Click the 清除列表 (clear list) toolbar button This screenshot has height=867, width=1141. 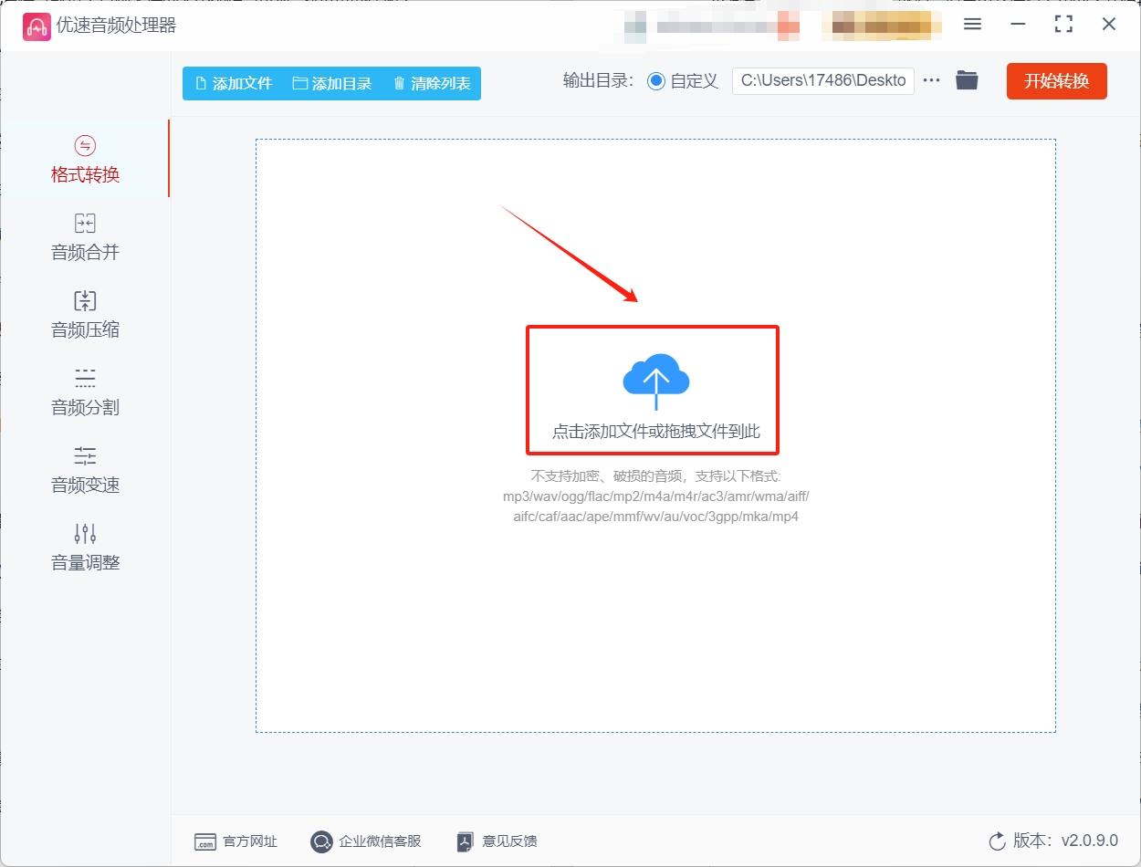pyautogui.click(x=431, y=82)
